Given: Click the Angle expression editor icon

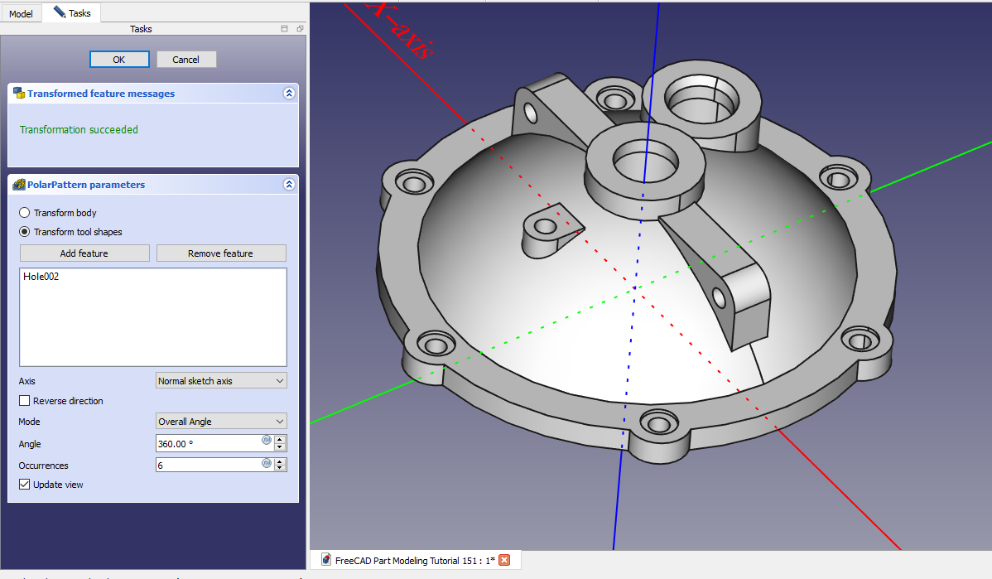Looking at the screenshot, I should pos(266,441).
